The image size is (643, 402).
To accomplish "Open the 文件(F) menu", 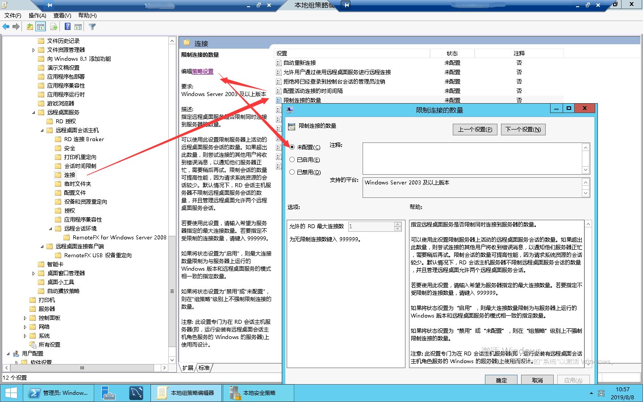I will (x=13, y=16).
